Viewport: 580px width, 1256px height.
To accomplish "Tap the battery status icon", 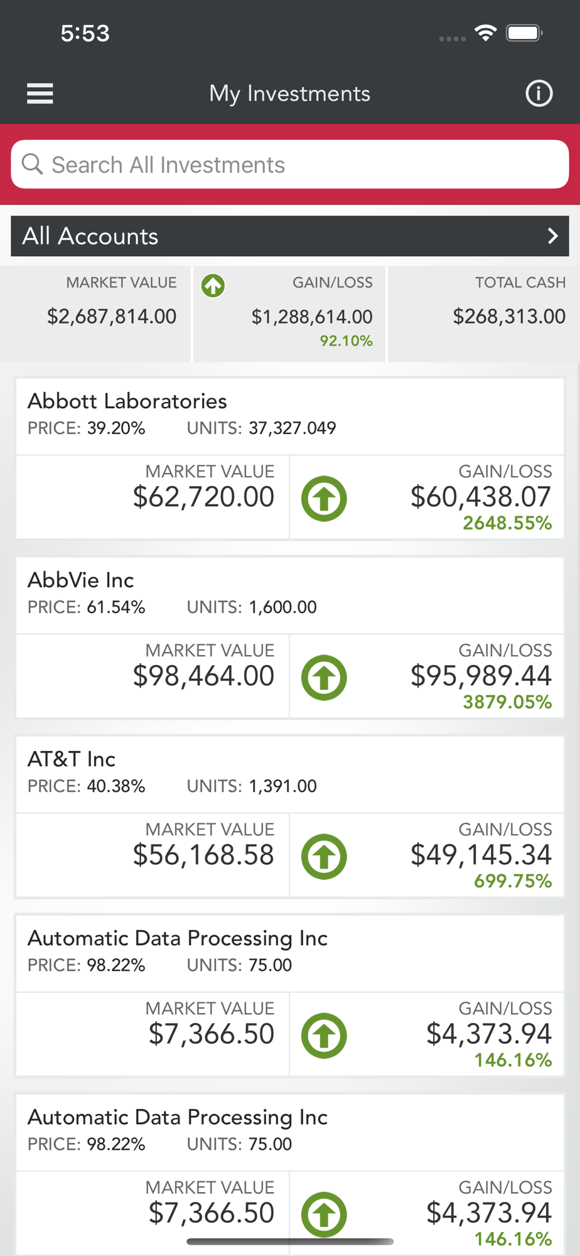I will point(524,33).
